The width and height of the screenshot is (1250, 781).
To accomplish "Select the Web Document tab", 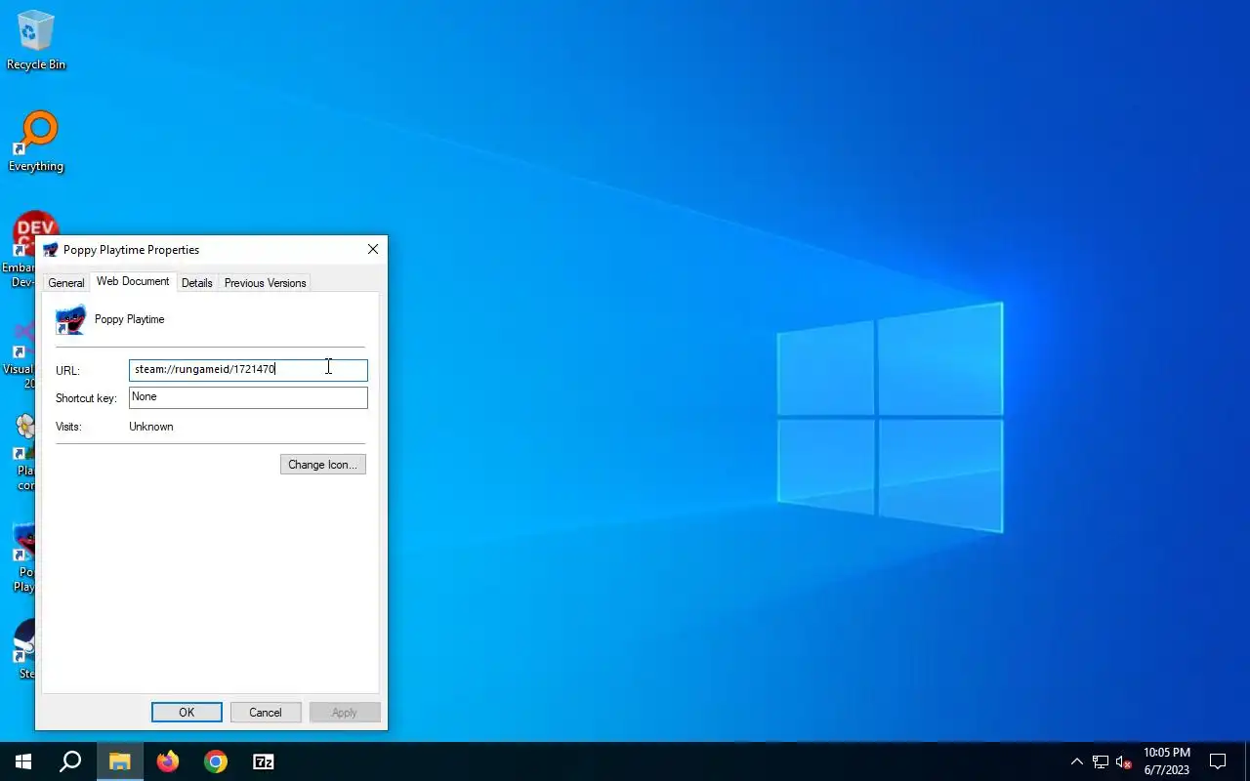I will pos(133,281).
